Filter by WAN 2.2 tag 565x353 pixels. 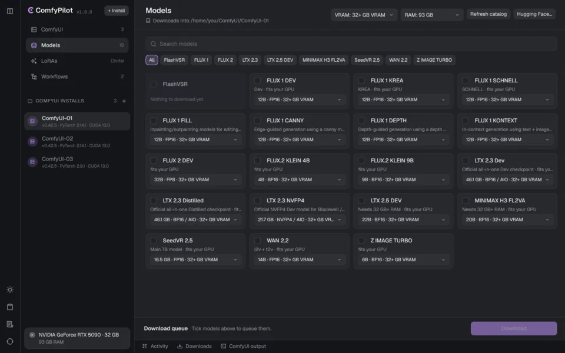[x=398, y=60]
